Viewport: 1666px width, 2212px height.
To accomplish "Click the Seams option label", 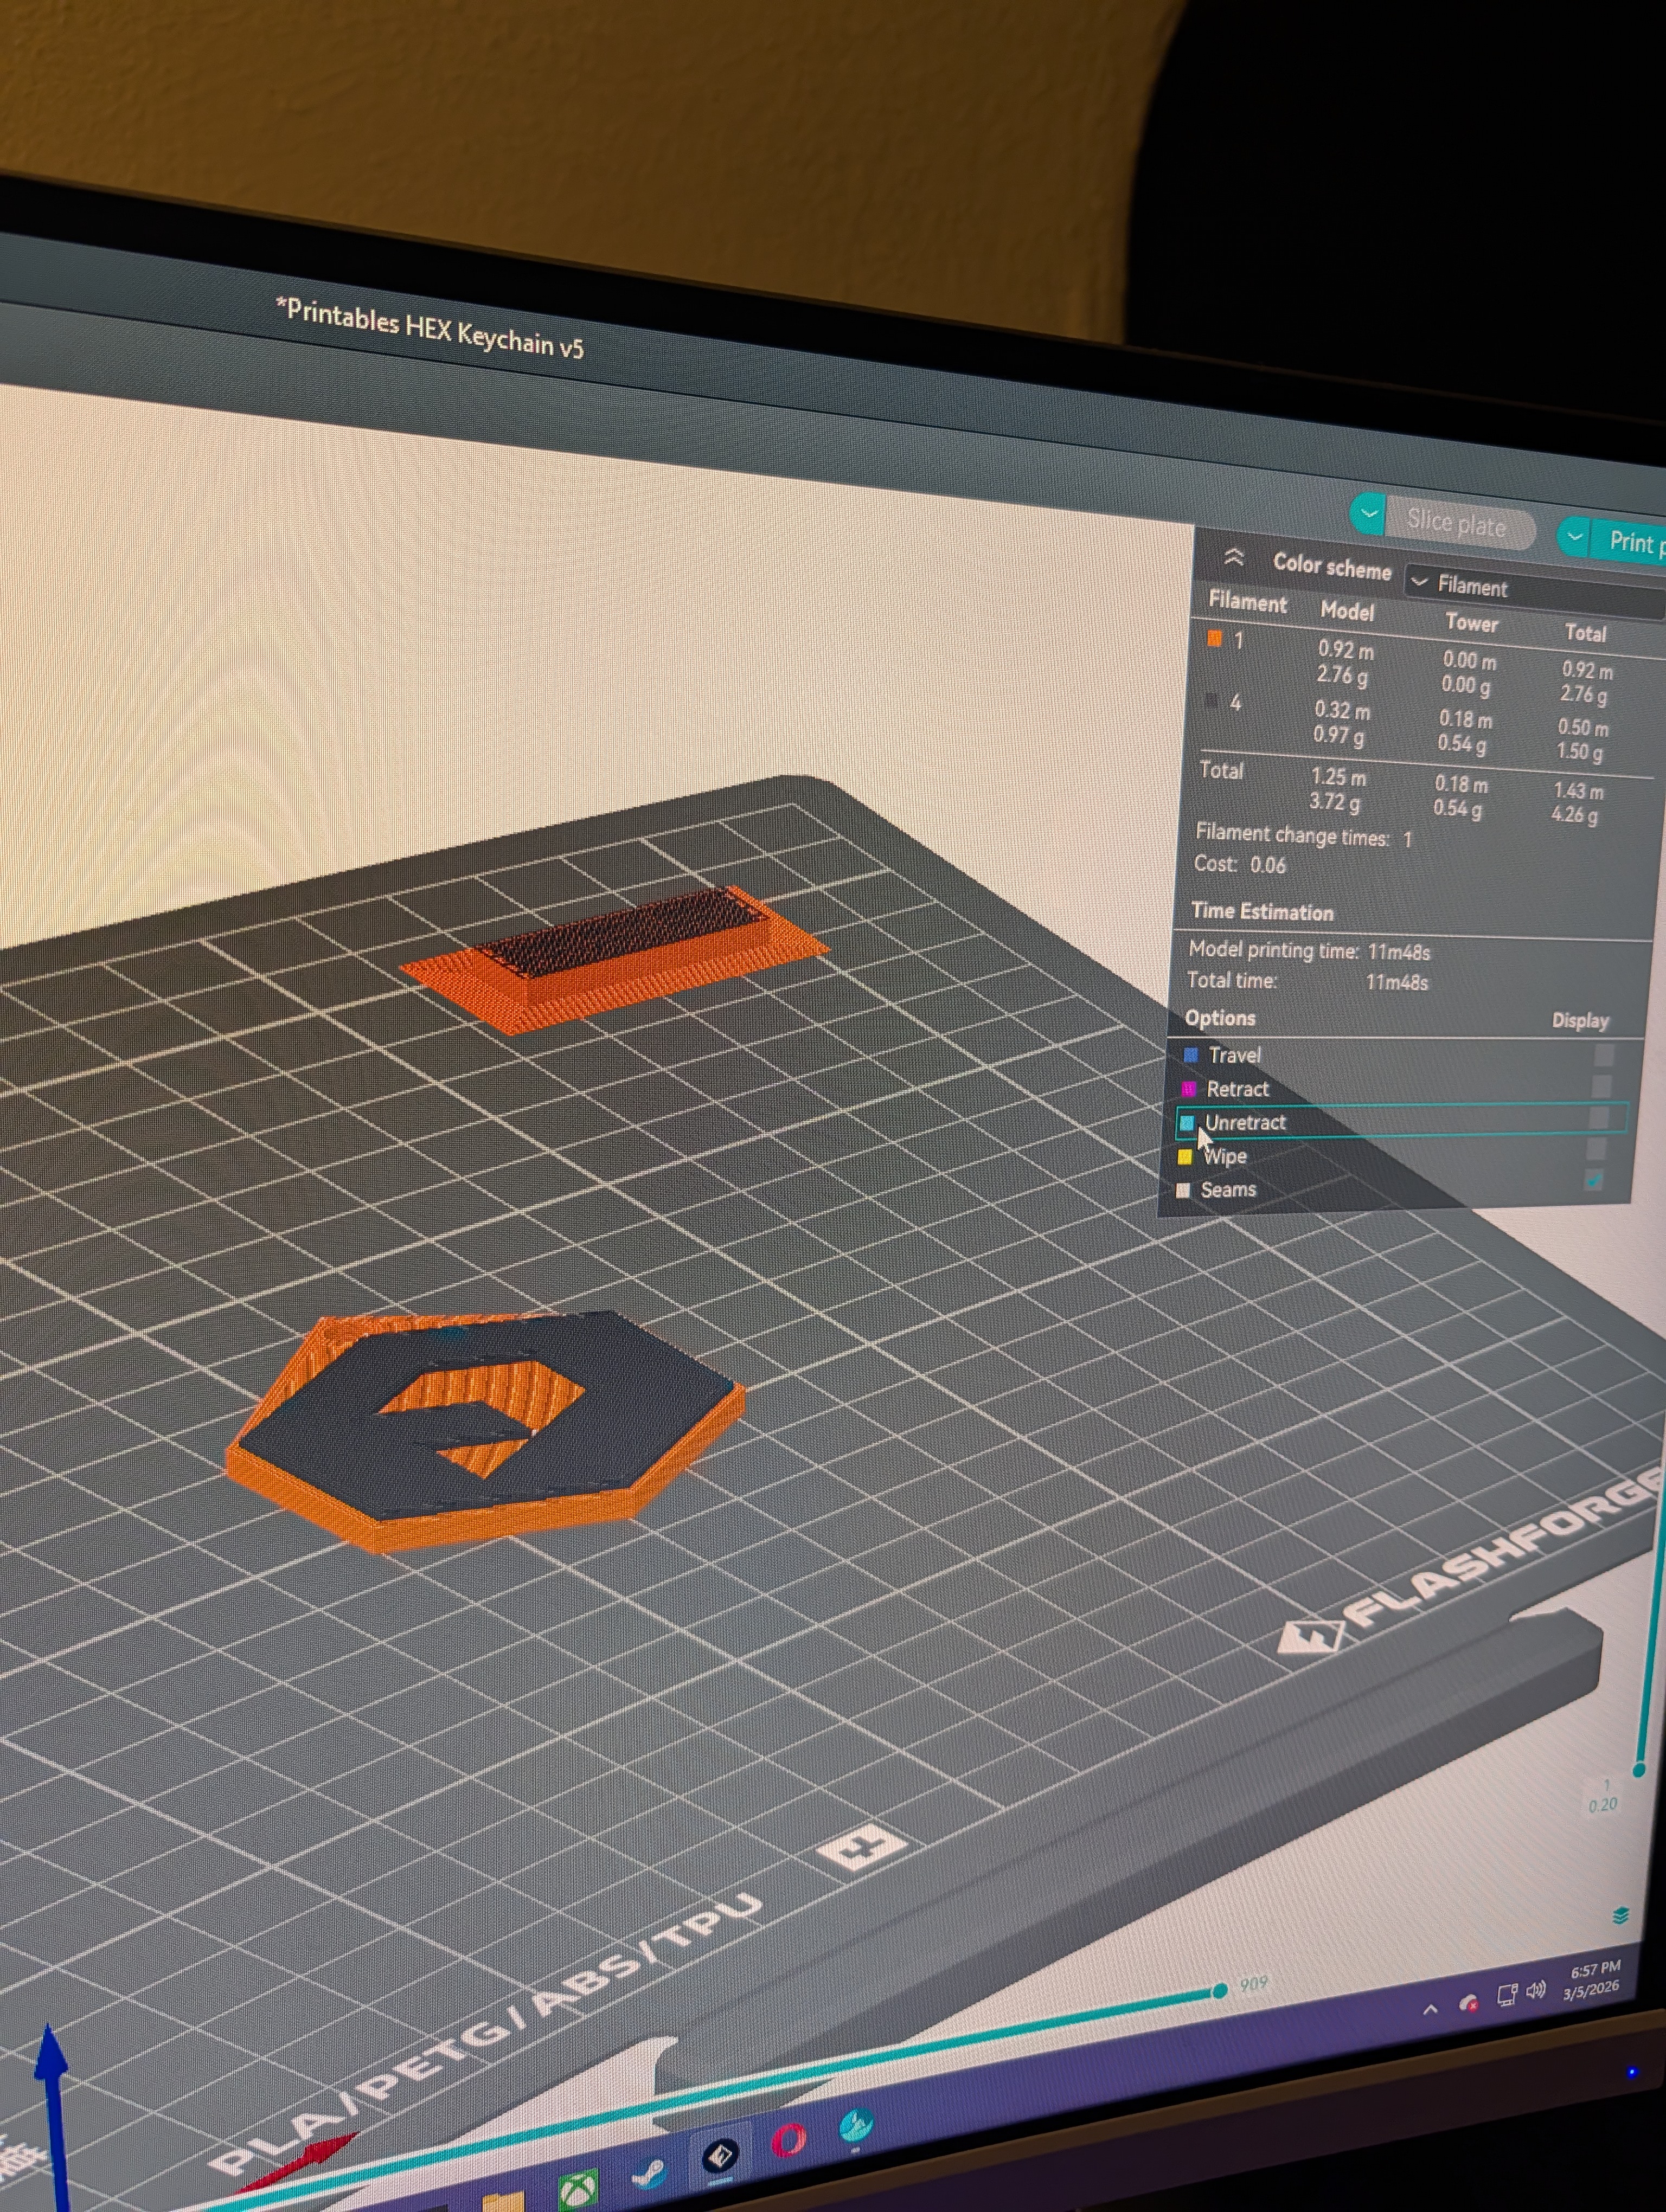I will coord(1228,1189).
